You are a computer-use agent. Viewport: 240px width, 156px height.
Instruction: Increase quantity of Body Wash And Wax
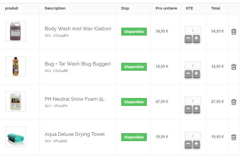pos(196,38)
